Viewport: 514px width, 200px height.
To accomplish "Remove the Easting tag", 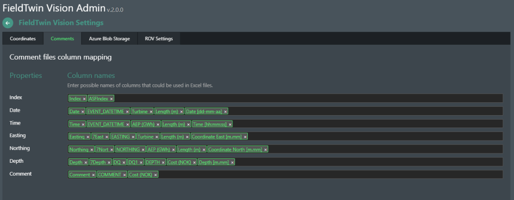I will tap(87, 137).
